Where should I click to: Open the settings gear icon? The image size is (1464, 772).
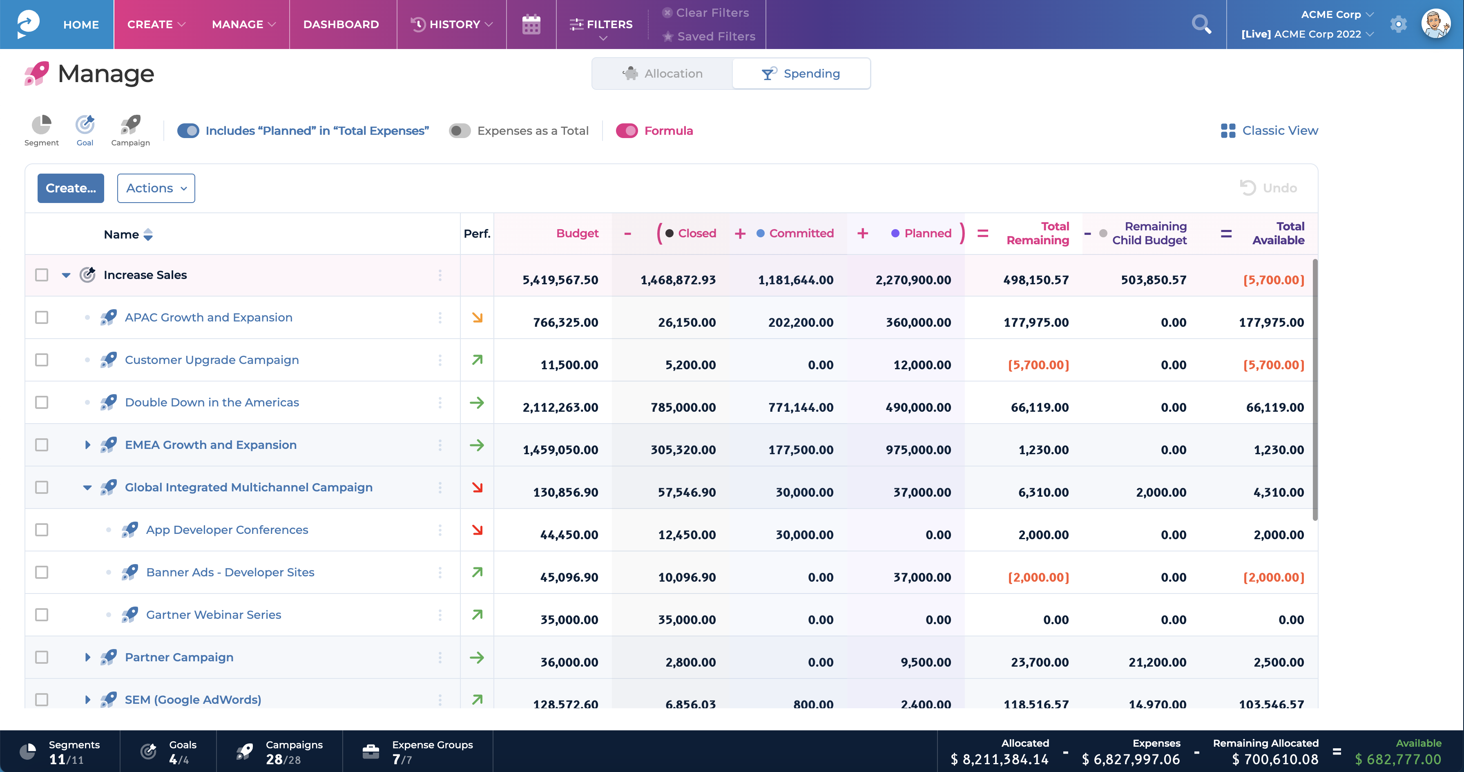(x=1398, y=25)
